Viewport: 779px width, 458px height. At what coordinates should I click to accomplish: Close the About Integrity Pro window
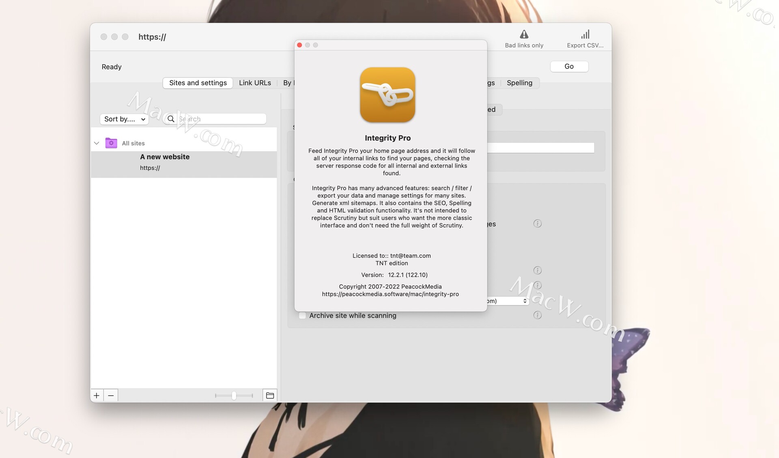[x=299, y=45]
